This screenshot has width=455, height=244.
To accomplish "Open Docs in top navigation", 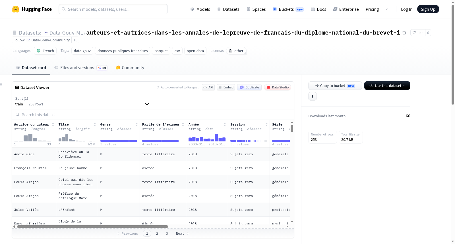I will click(x=318, y=9).
